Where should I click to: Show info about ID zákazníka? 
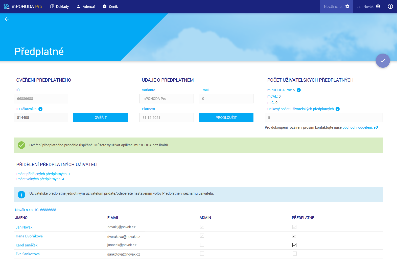(40, 109)
